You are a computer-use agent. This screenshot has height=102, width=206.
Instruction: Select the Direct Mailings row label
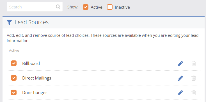37,78
